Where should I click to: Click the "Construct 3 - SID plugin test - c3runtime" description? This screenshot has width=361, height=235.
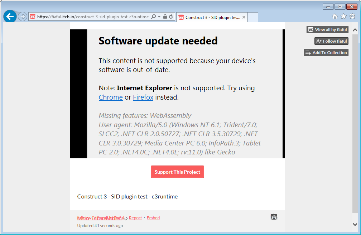[127, 197]
